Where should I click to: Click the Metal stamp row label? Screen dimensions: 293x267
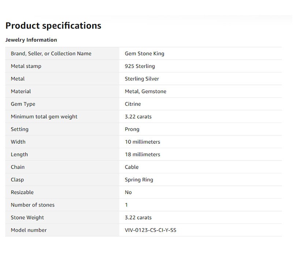pos(26,66)
